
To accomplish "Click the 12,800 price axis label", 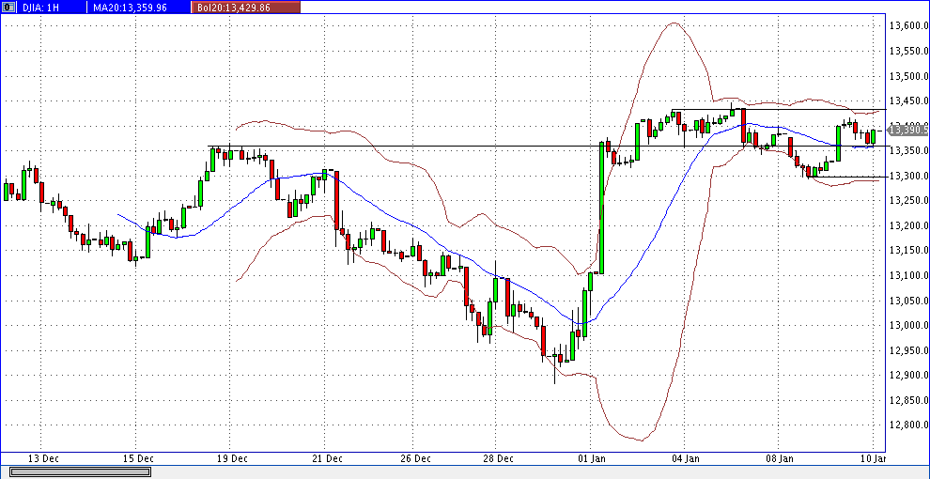I will click(x=907, y=425).
